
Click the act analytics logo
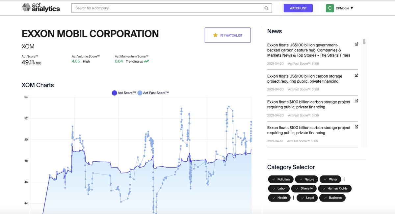pos(41,8)
